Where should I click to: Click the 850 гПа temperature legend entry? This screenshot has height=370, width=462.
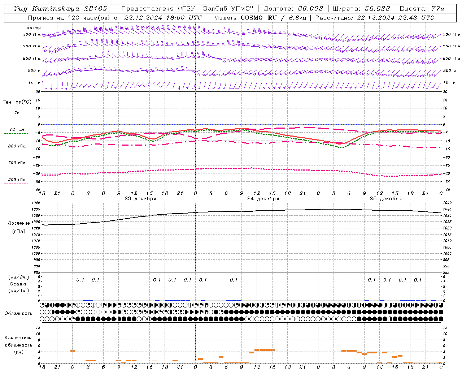tap(17, 146)
